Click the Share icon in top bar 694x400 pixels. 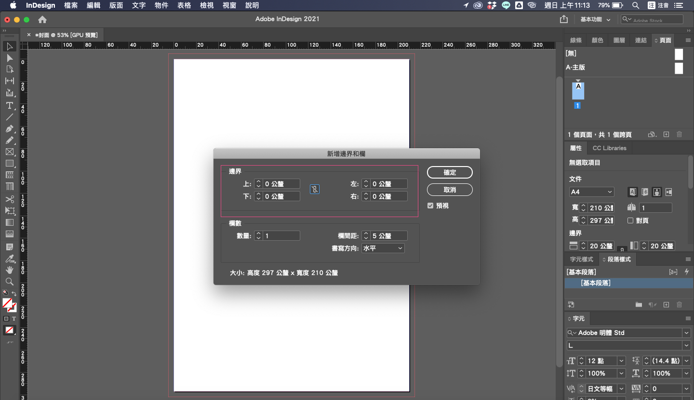tap(564, 19)
